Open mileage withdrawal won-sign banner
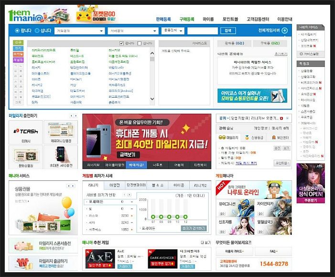Screen dimensions: 335x277 tap(43, 263)
